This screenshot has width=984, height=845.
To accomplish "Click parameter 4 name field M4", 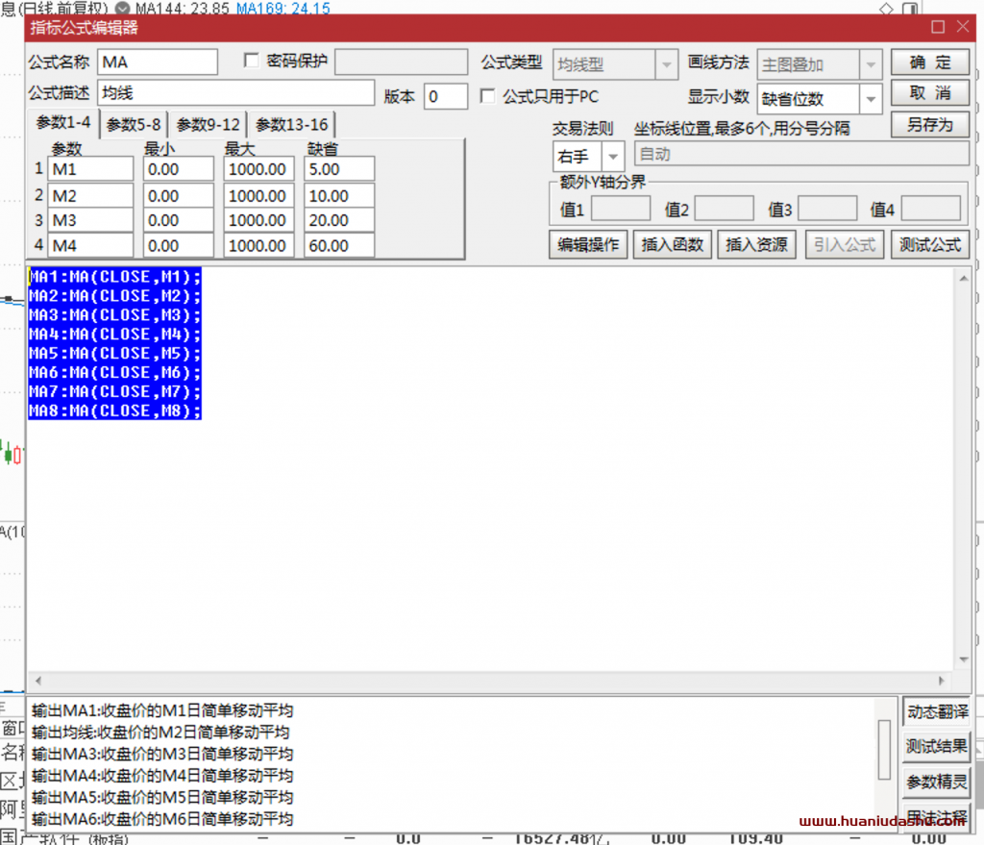I will [90, 245].
